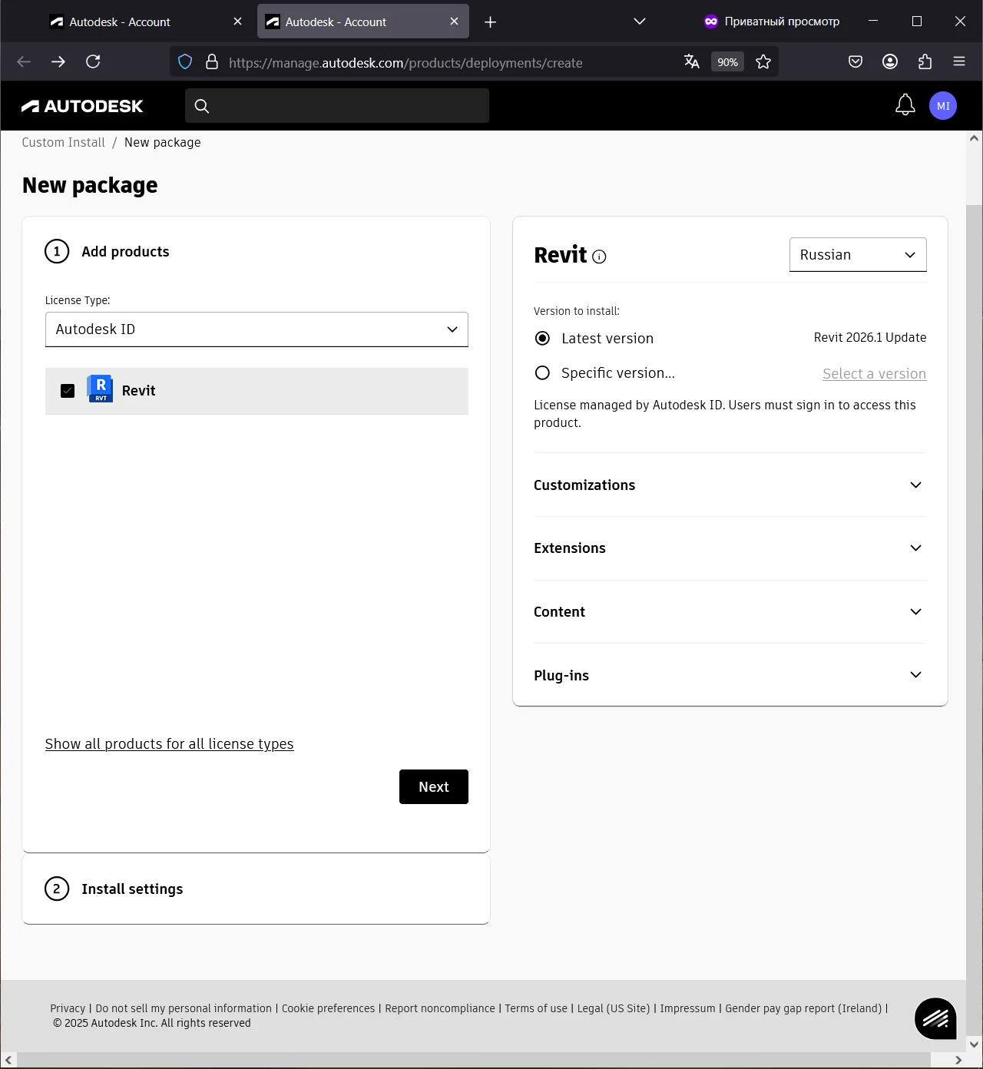Viewport: 983px width, 1069px height.
Task: Open the chat assistant floating button
Action: coord(935,1018)
